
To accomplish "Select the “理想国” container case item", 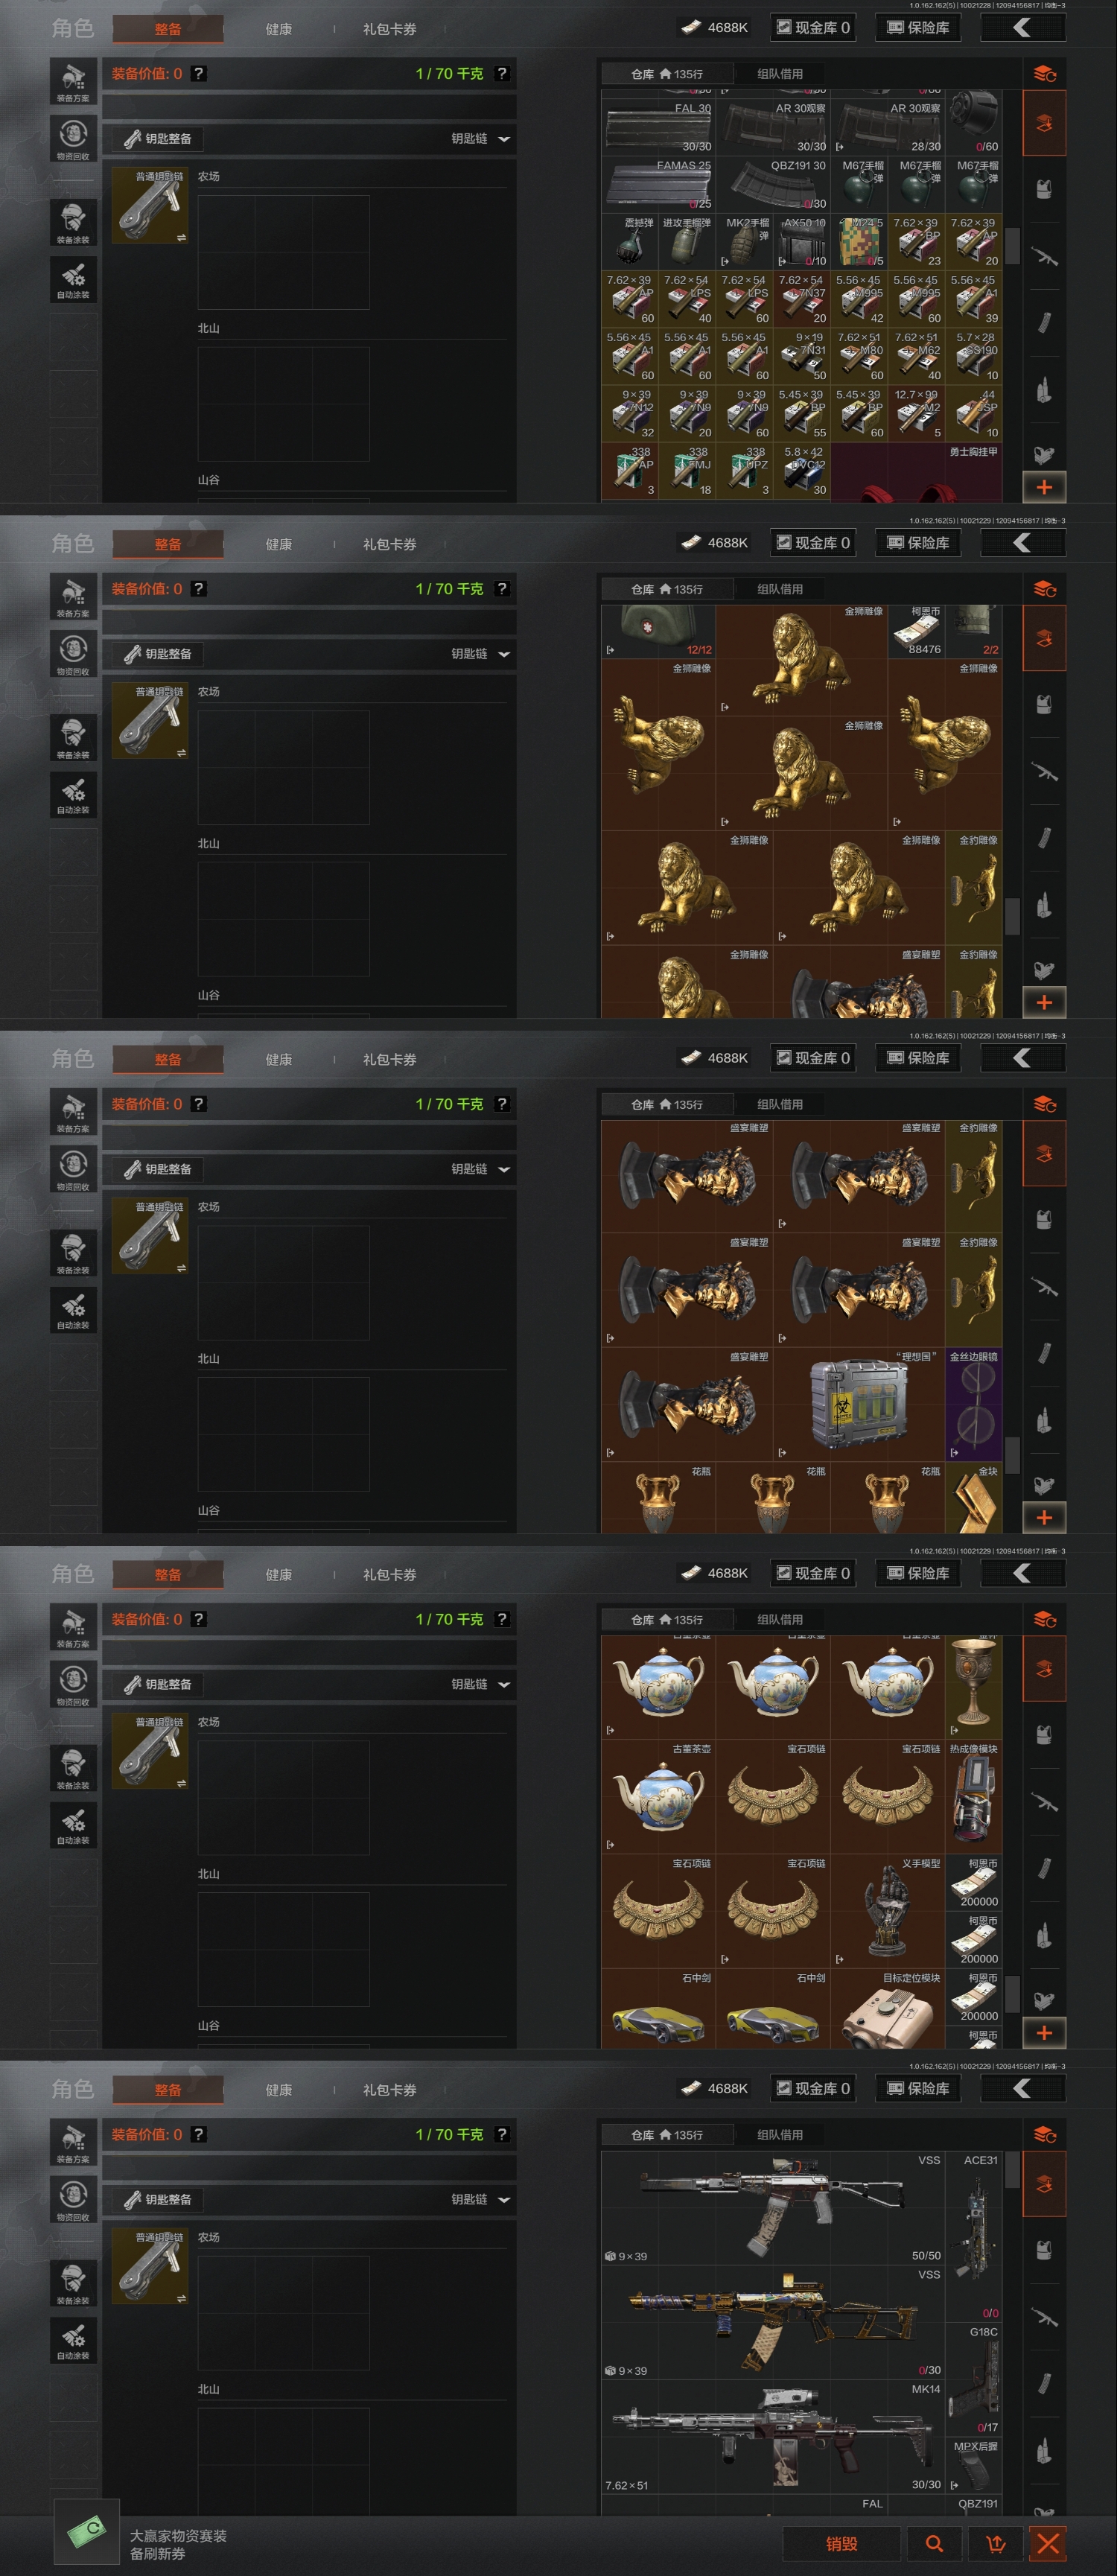I will pos(859,1404).
